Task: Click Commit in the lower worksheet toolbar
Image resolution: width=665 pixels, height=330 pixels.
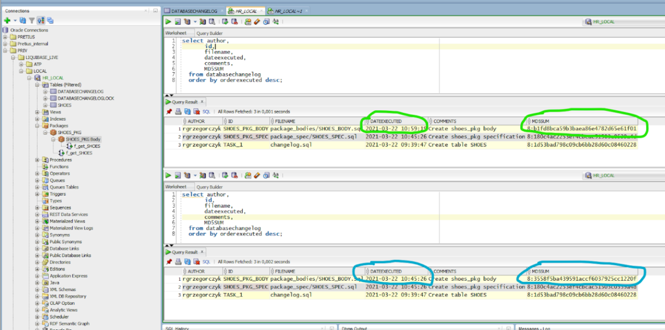Action: [x=225, y=176]
